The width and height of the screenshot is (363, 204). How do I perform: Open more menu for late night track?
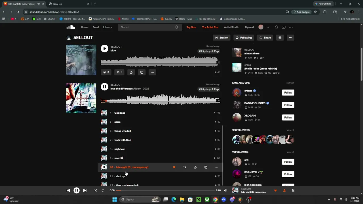216,167
